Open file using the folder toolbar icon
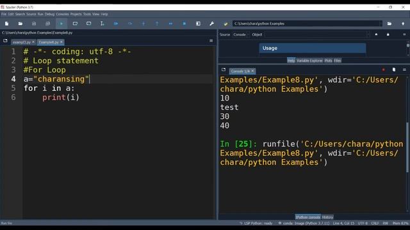 tap(20, 24)
